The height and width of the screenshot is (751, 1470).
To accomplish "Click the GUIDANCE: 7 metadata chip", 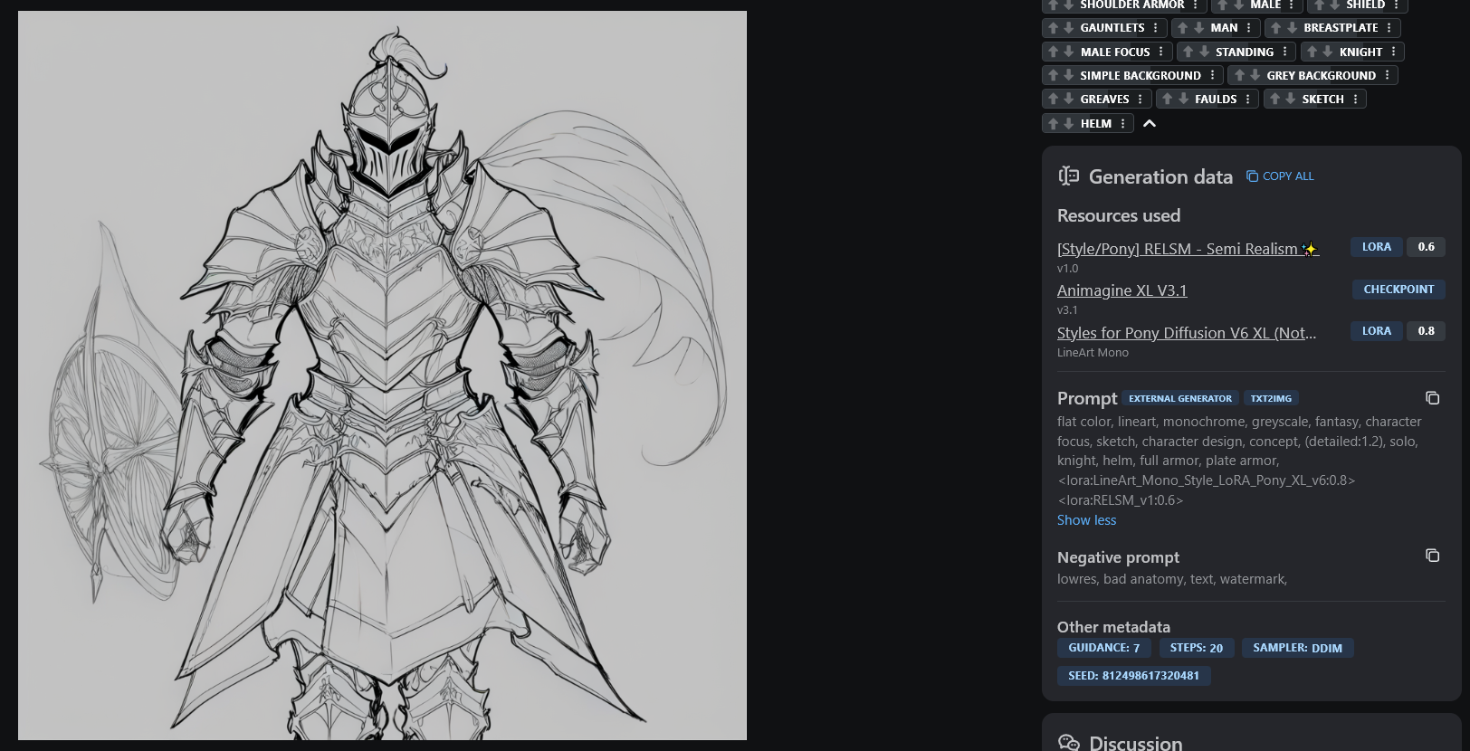I will coord(1104,648).
